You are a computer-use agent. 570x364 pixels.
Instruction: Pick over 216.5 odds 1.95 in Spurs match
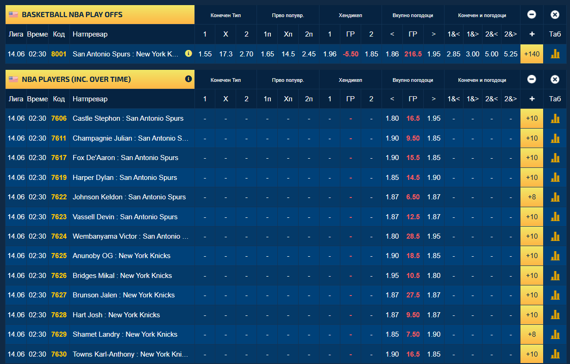click(434, 54)
